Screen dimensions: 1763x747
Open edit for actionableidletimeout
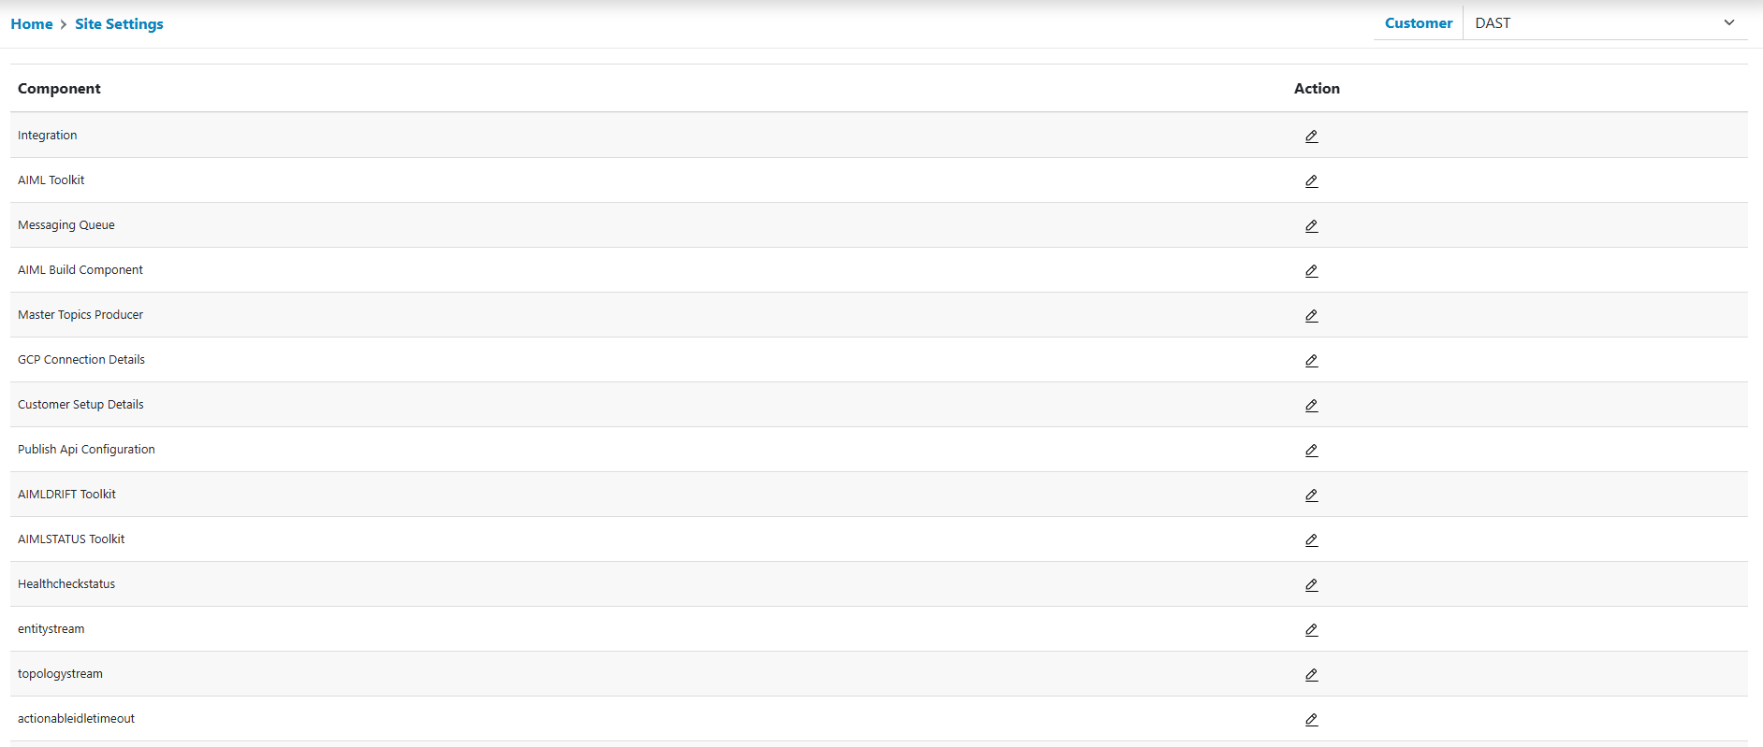point(1311,720)
